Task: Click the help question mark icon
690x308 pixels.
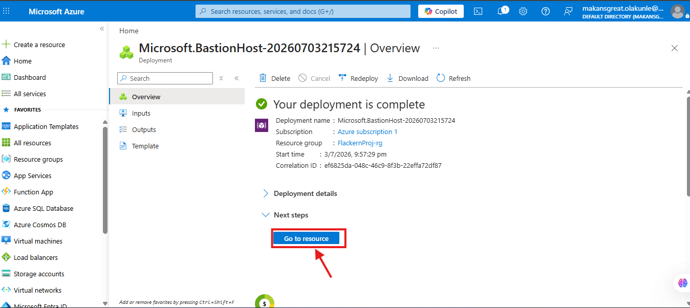Action: point(546,11)
